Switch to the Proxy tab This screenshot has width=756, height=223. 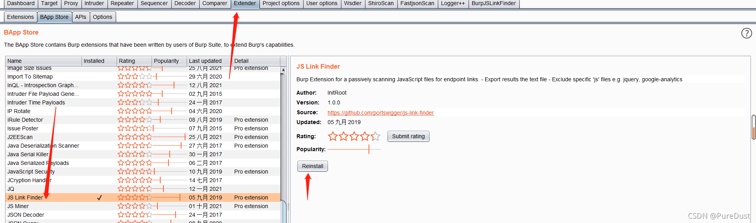71,4
